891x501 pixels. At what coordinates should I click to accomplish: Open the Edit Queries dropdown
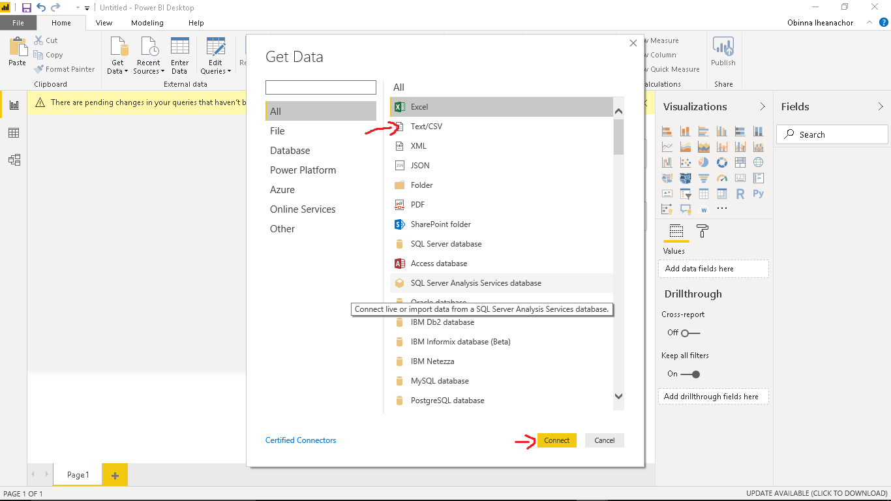(x=215, y=55)
